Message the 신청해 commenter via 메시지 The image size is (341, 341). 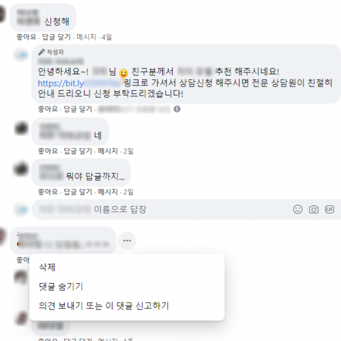(87, 37)
